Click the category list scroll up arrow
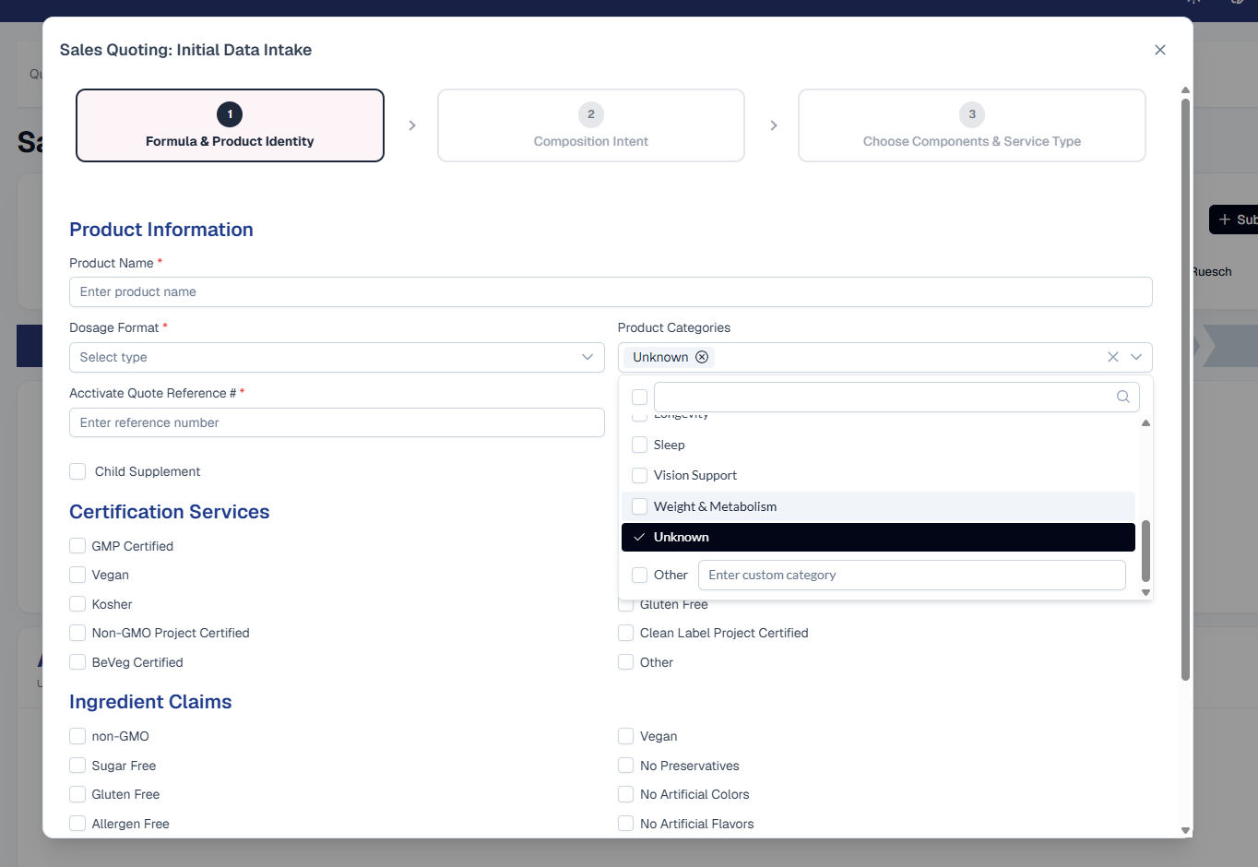Viewport: 1258px width, 867px height. click(x=1145, y=423)
